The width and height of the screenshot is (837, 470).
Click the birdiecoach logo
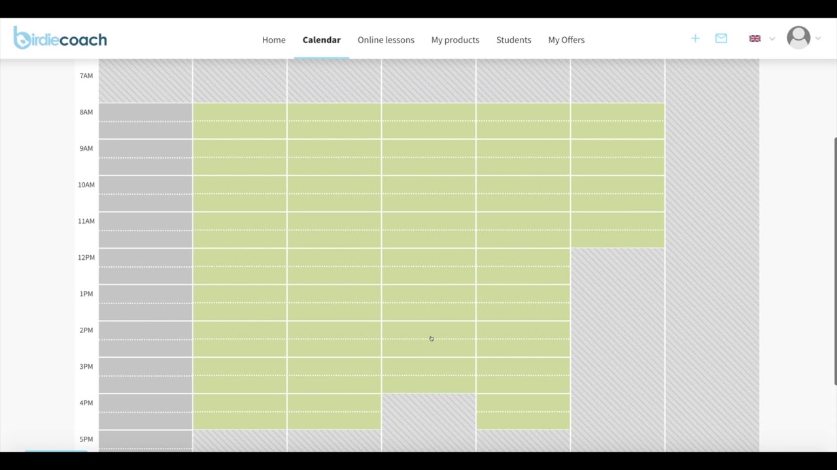(x=60, y=39)
